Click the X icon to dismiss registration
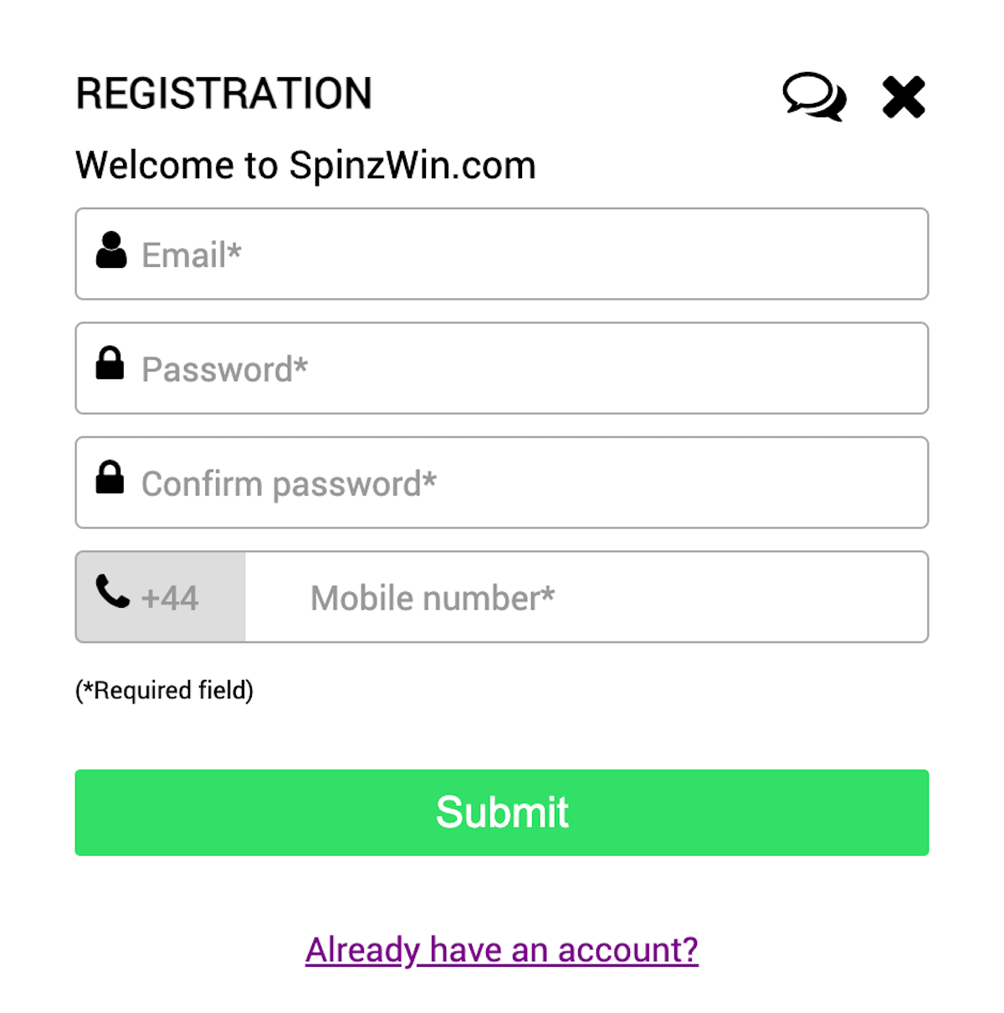The height and width of the screenshot is (1013, 1004). click(x=903, y=95)
